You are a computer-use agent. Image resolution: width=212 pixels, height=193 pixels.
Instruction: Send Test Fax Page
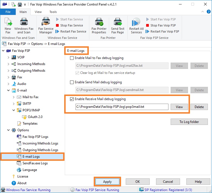(118, 26)
